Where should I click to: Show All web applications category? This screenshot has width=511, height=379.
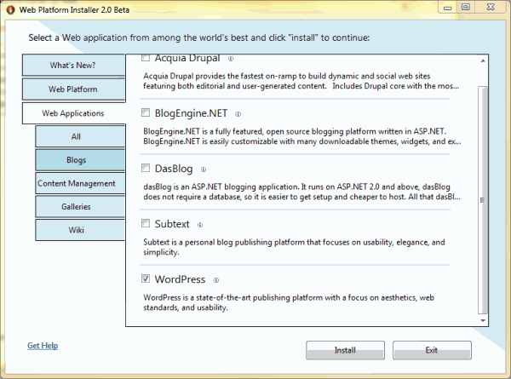coord(80,136)
